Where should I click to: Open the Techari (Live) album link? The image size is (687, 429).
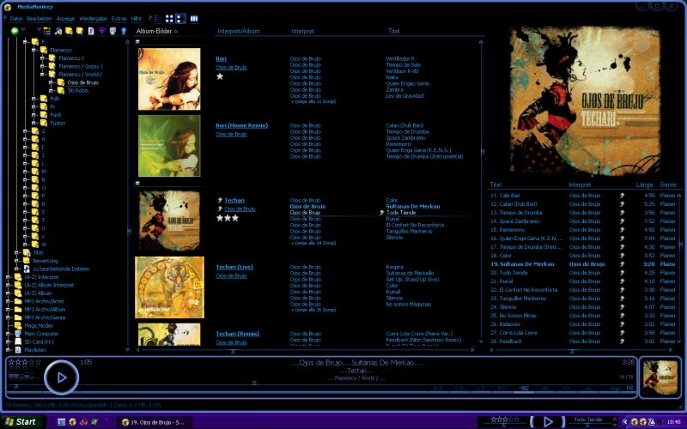235,267
